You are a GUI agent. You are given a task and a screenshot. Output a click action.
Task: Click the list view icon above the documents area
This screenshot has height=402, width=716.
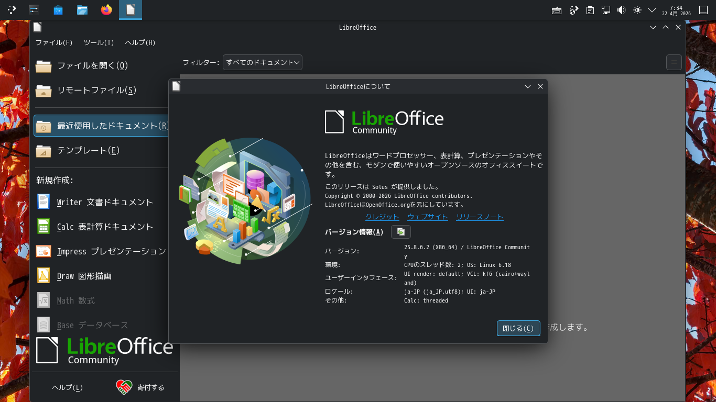[674, 62]
